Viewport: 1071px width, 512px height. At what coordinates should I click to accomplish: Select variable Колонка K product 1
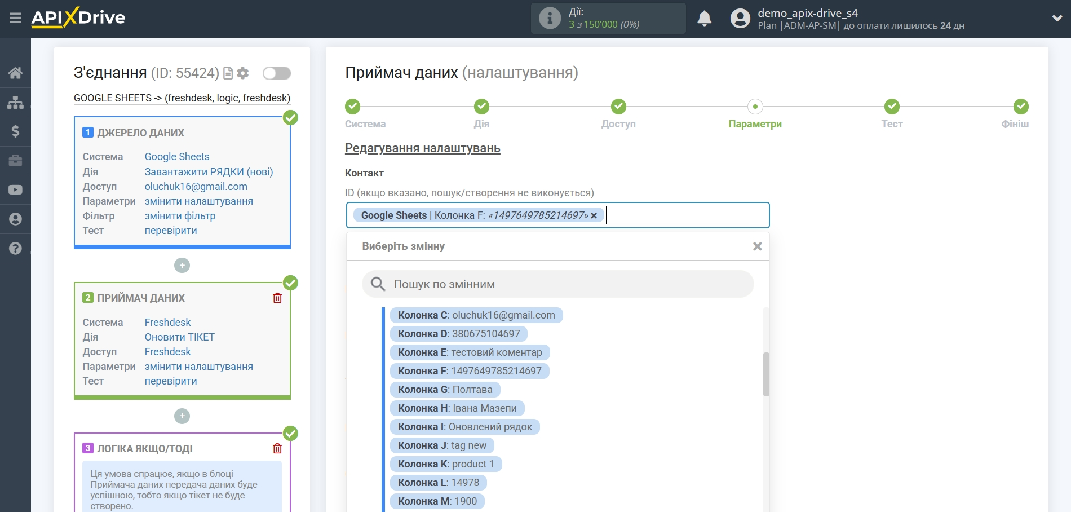[446, 464]
